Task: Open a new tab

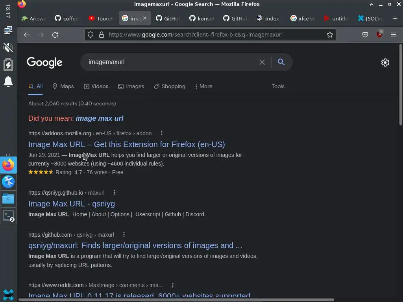Action: tap(395, 18)
